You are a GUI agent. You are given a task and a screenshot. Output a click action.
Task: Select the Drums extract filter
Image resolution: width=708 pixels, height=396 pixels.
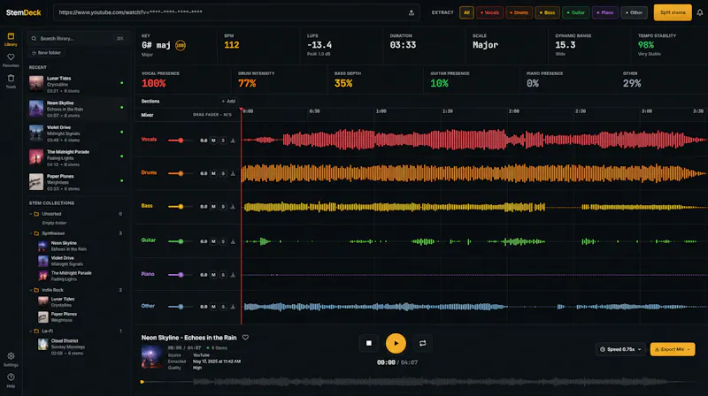519,12
